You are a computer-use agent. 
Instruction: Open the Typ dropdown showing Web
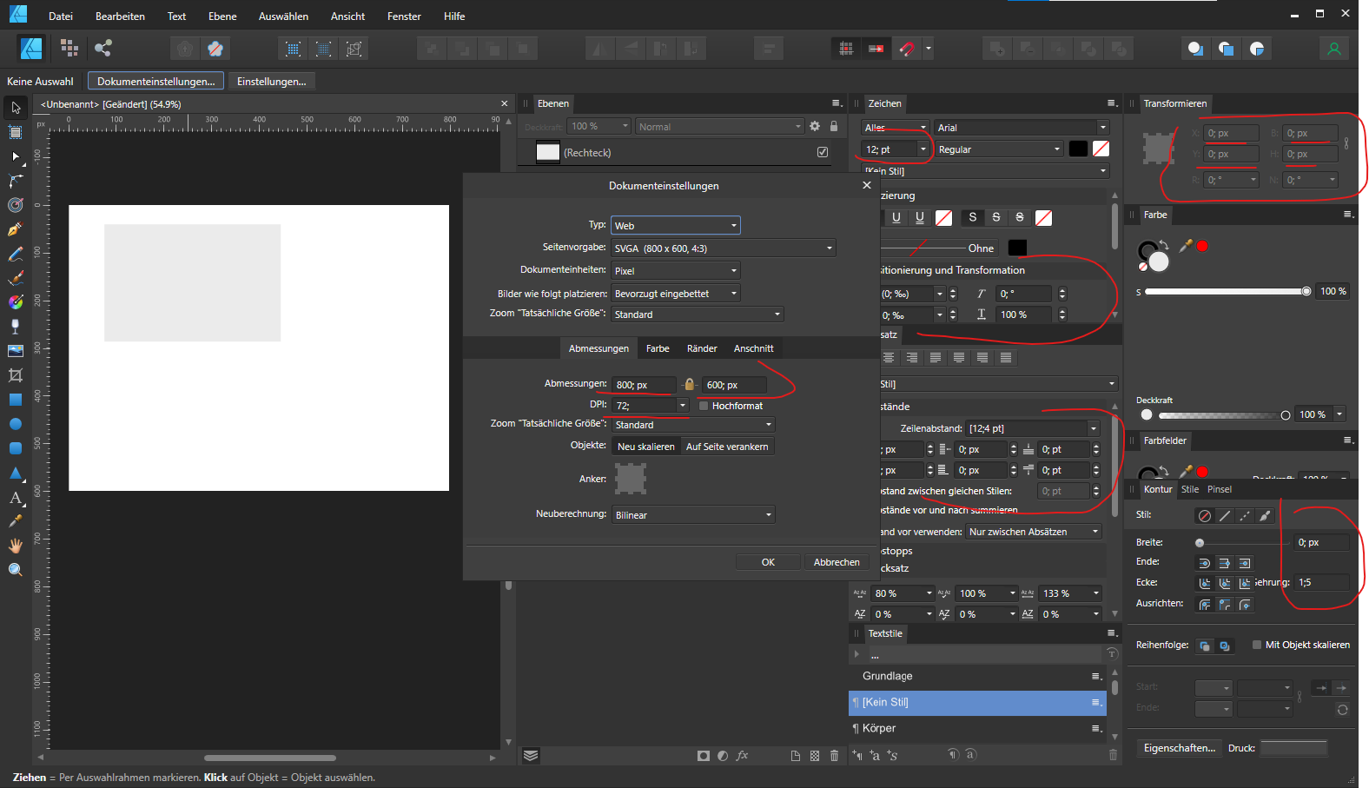(675, 225)
